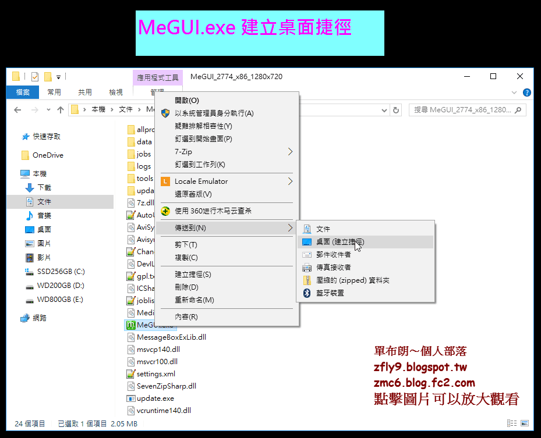Open the quick access toolbar customize dropdown

(58, 77)
